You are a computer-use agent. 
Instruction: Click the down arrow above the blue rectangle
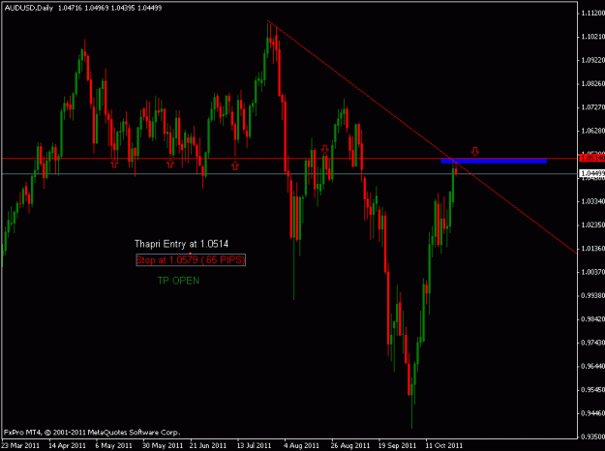pos(475,151)
